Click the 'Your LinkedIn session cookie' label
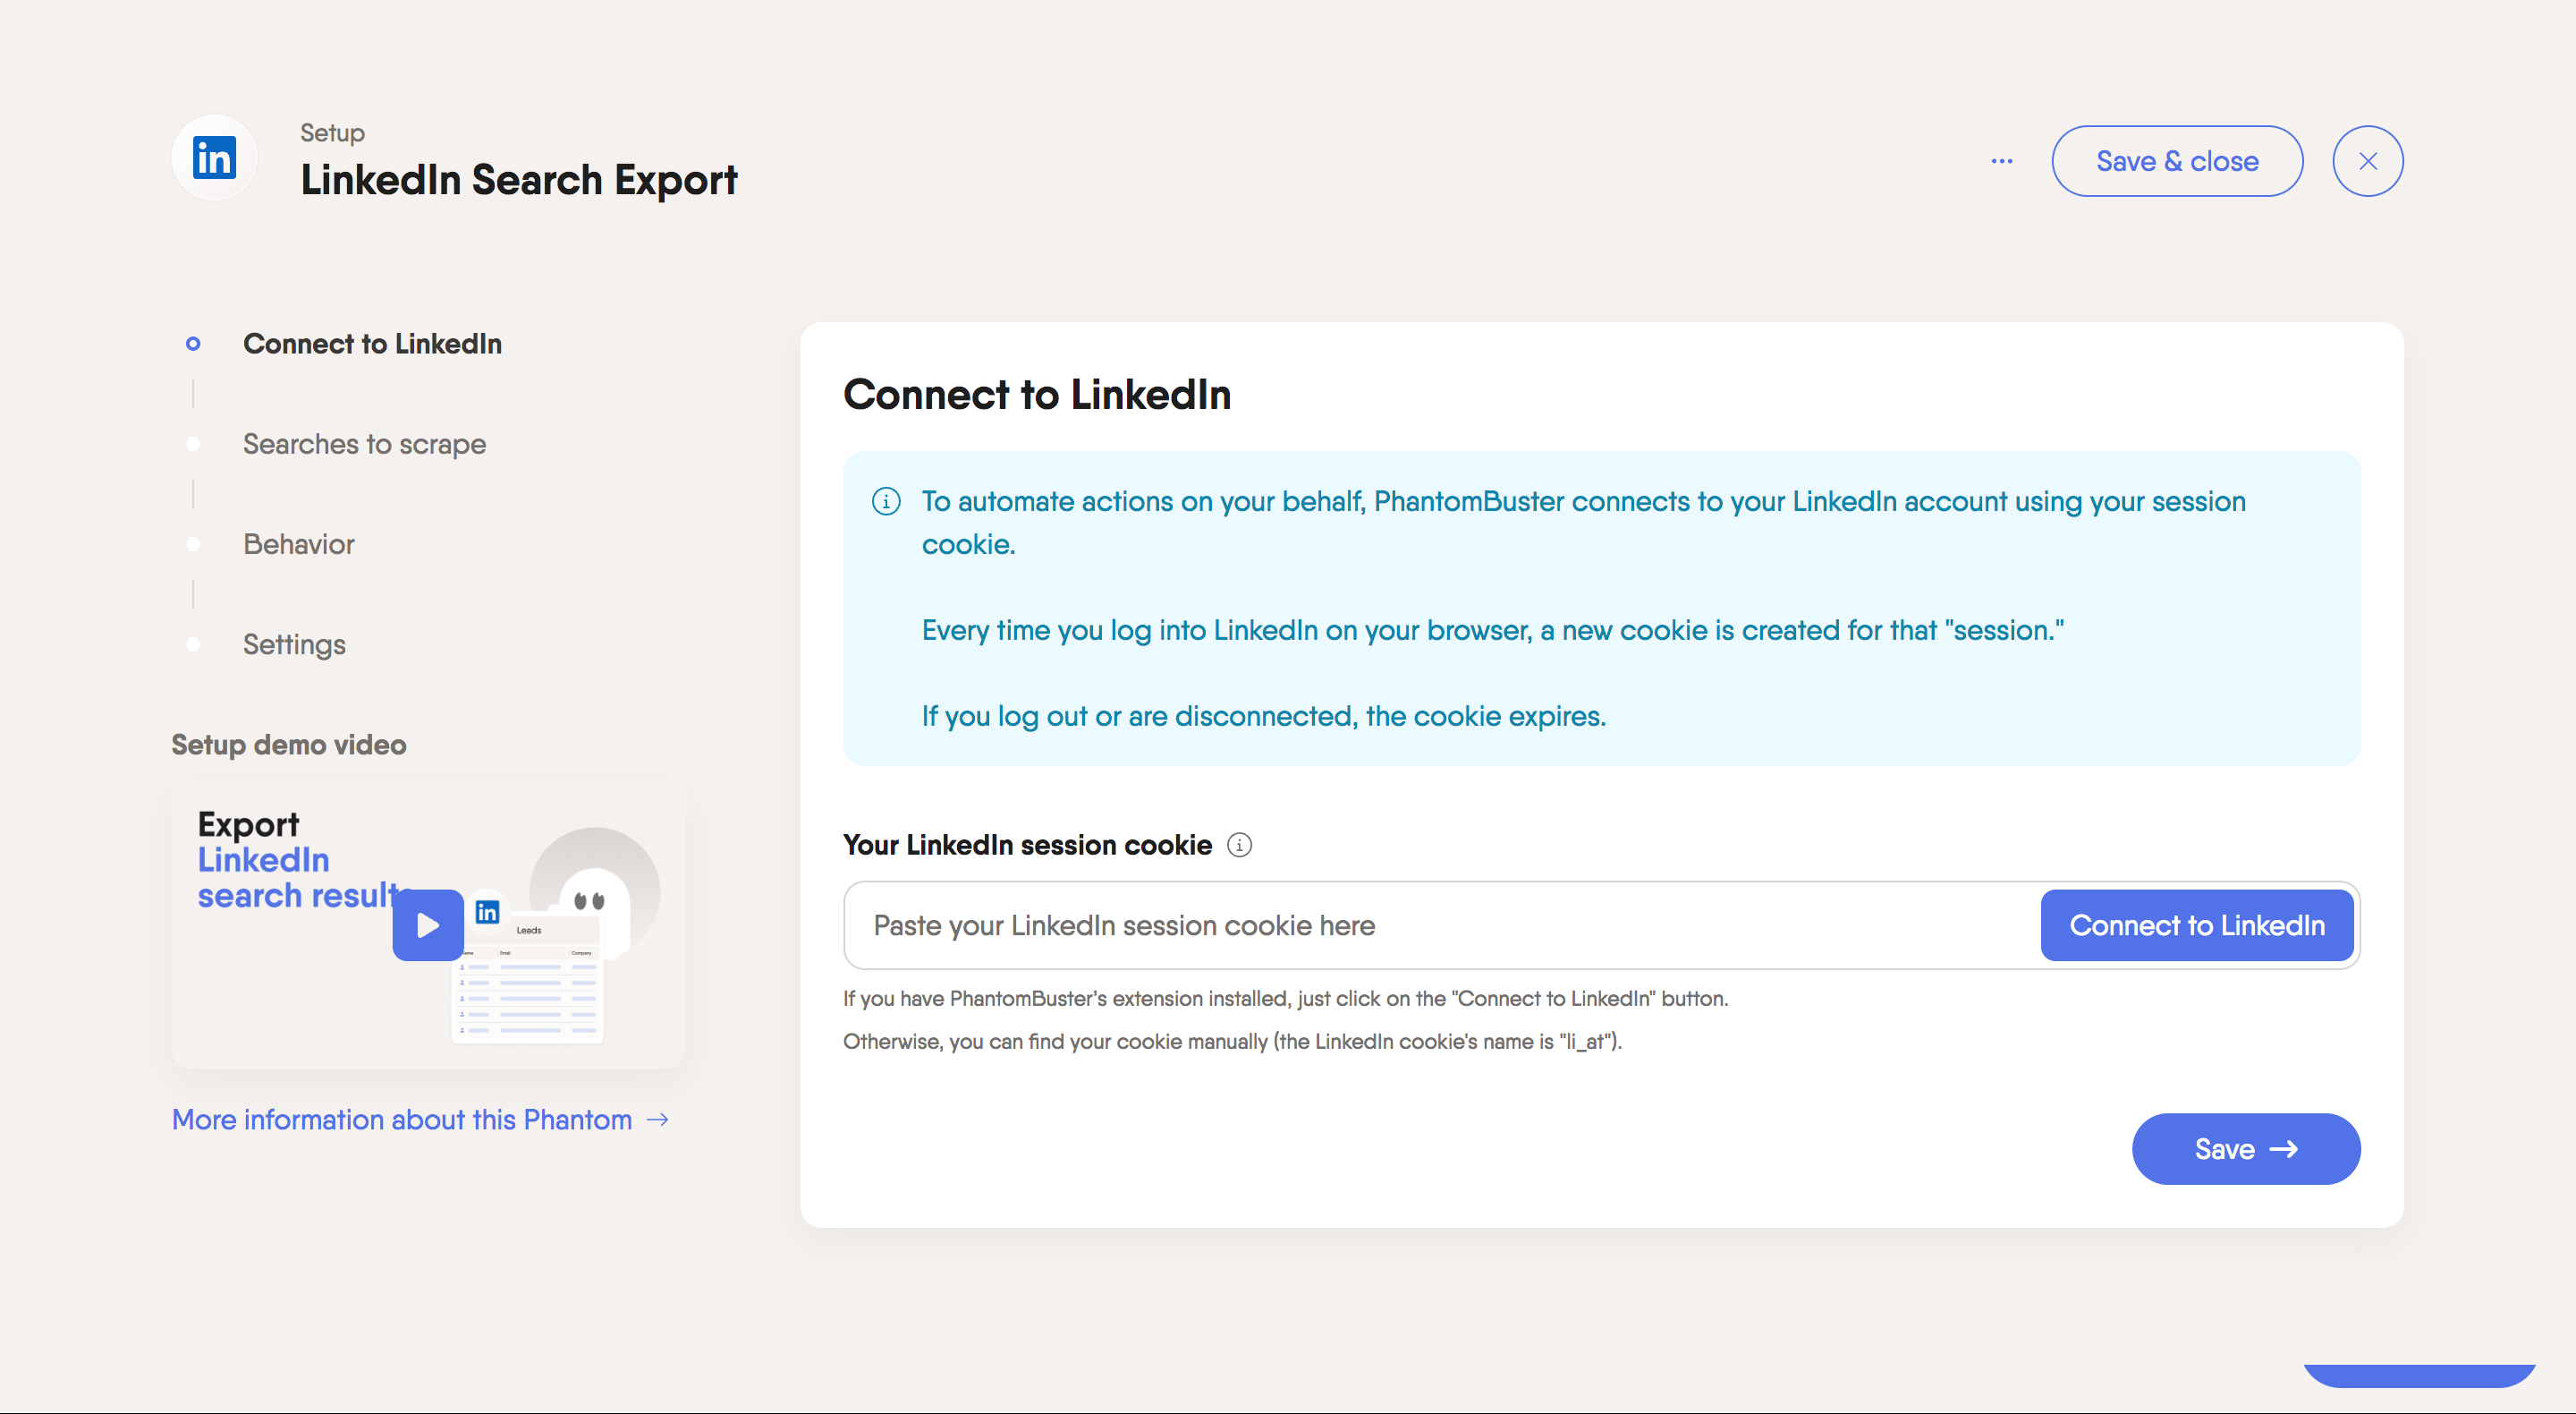Viewport: 2576px width, 1414px height. (1027, 845)
